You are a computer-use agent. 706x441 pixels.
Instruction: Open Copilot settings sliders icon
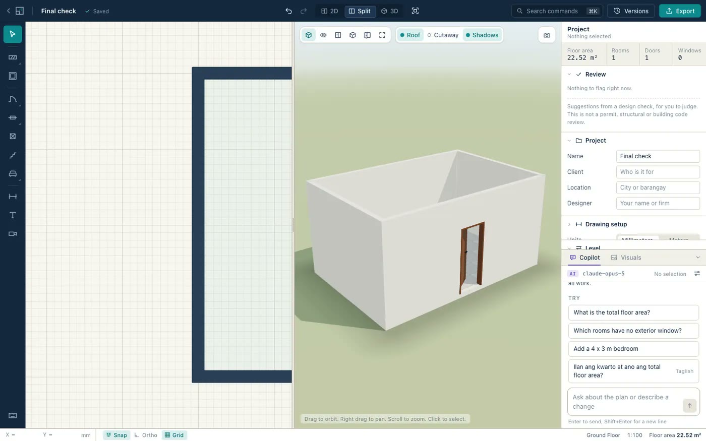(697, 274)
